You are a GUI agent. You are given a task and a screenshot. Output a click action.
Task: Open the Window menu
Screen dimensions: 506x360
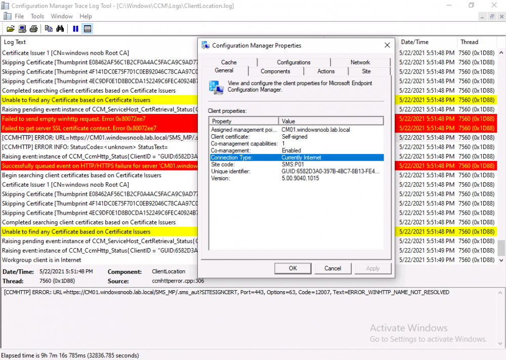[62, 16]
